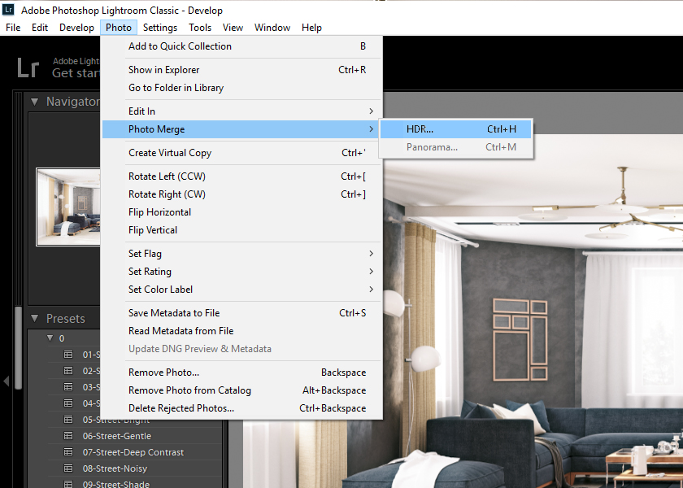The image size is (683, 488).
Task: Open the Edit menu
Action: (x=40, y=28)
